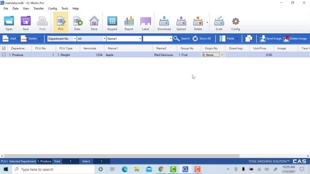Expand the Department No filter dropdown
This screenshot has width=310, height=174.
click(75, 39)
